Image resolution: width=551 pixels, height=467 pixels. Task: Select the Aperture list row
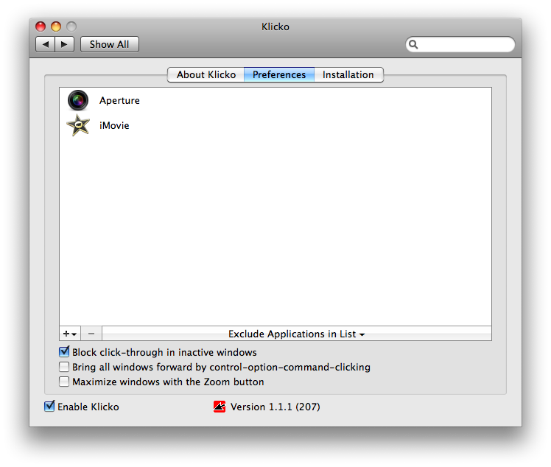[x=275, y=100]
